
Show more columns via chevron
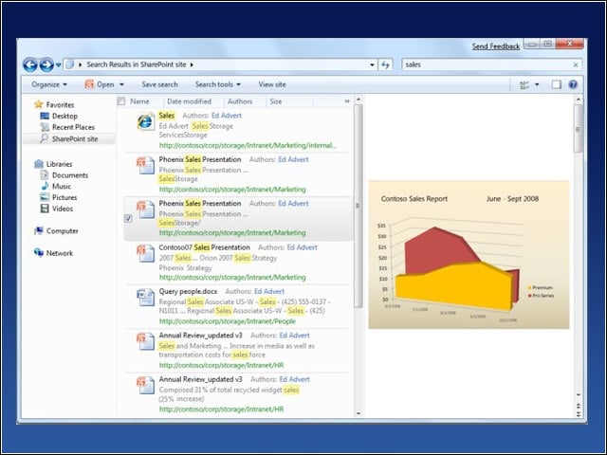click(347, 101)
